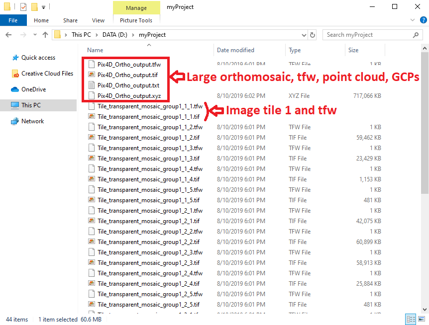
Task: Open the Share ribbon tab
Action: [x=70, y=20]
